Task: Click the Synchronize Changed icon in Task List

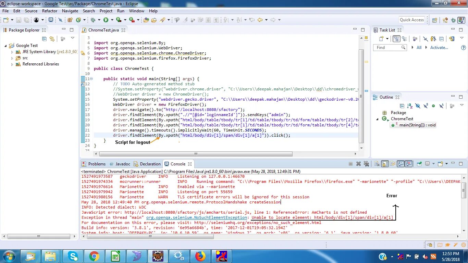Action: pos(452,39)
